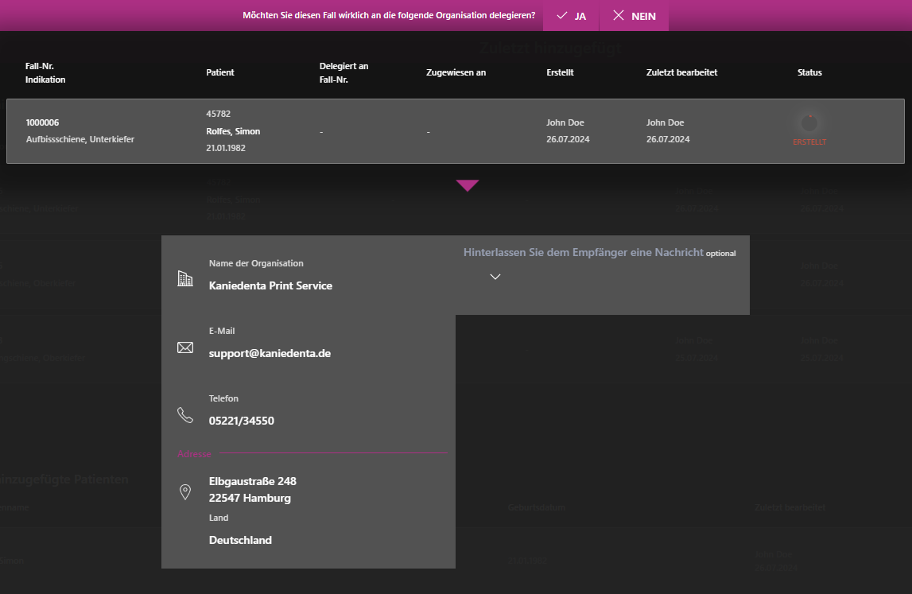
Task: Select case number 1000006
Action: pos(42,122)
